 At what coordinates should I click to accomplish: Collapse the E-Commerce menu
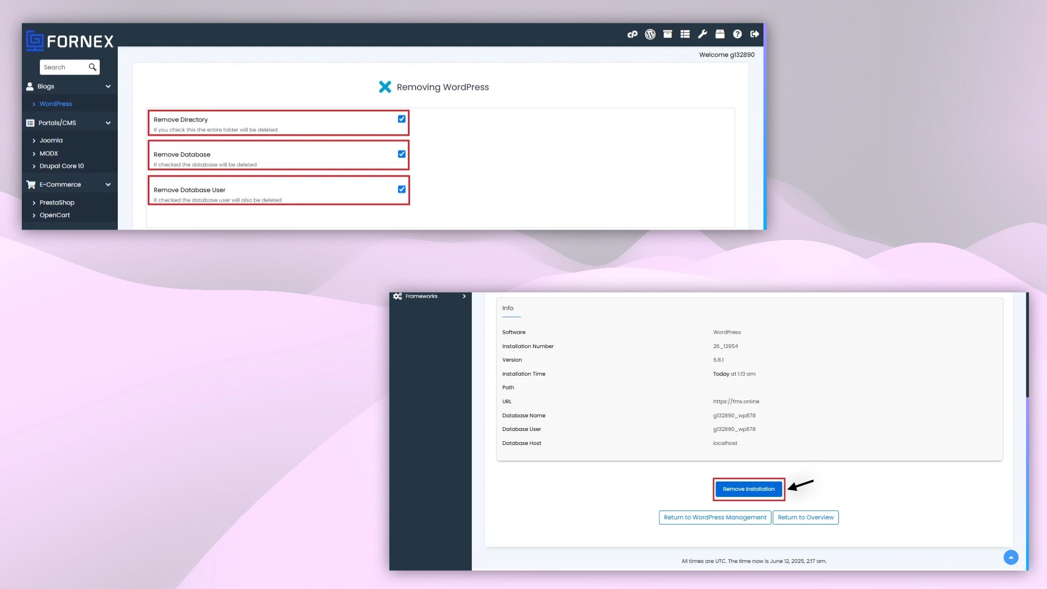pyautogui.click(x=108, y=184)
